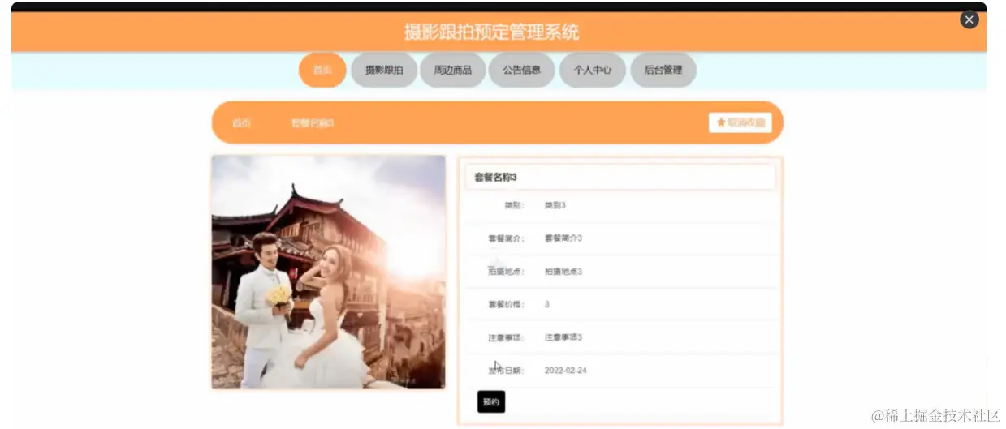Click the 套餐名称3 breadcrumb item
The width and height of the screenshot is (1006, 429).
(x=313, y=123)
